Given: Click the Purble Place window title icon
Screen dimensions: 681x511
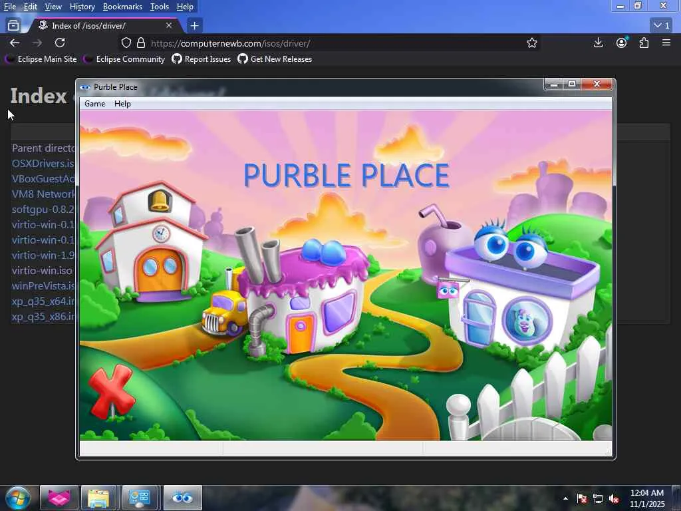Looking at the screenshot, I should pos(85,87).
